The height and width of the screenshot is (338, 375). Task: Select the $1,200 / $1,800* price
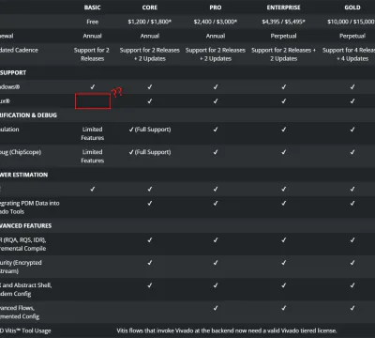click(x=150, y=22)
